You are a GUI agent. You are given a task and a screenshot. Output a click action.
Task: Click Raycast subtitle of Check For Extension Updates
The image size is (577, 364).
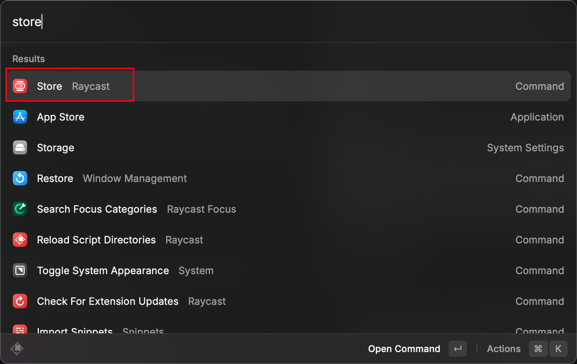[207, 301]
